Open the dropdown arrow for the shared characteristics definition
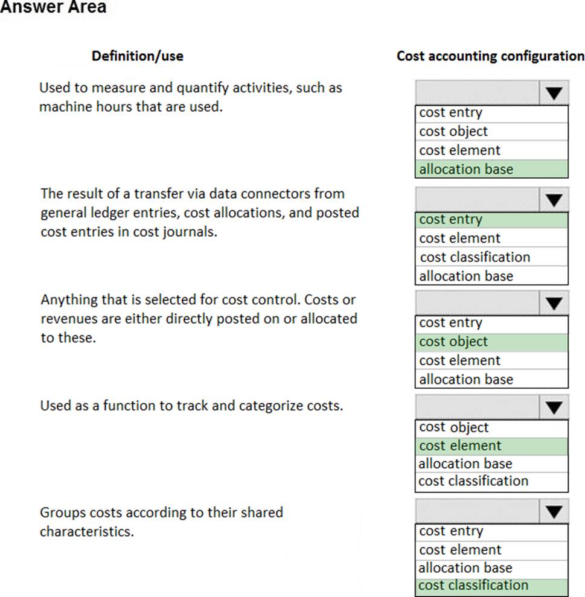Screen dimensions: 585x597 pyautogui.click(x=555, y=512)
